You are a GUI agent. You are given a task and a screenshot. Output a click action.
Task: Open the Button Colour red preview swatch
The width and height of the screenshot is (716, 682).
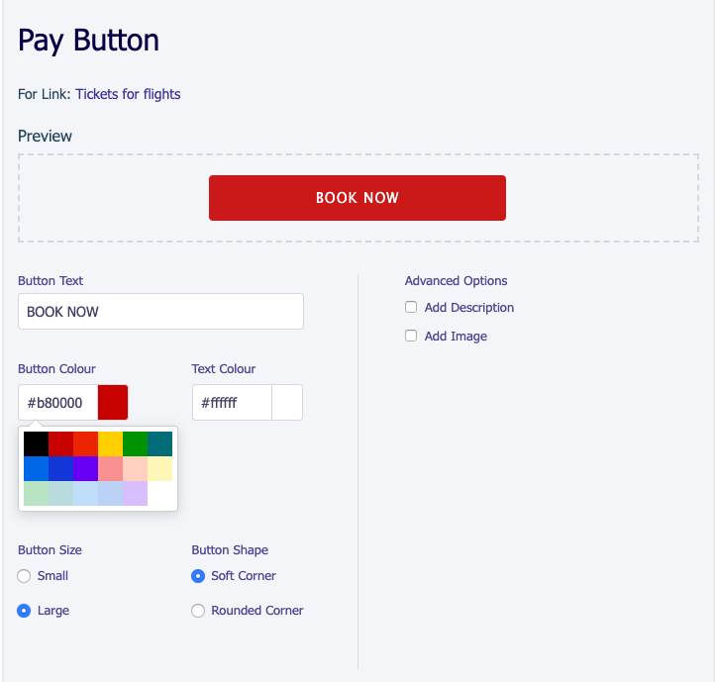click(113, 403)
